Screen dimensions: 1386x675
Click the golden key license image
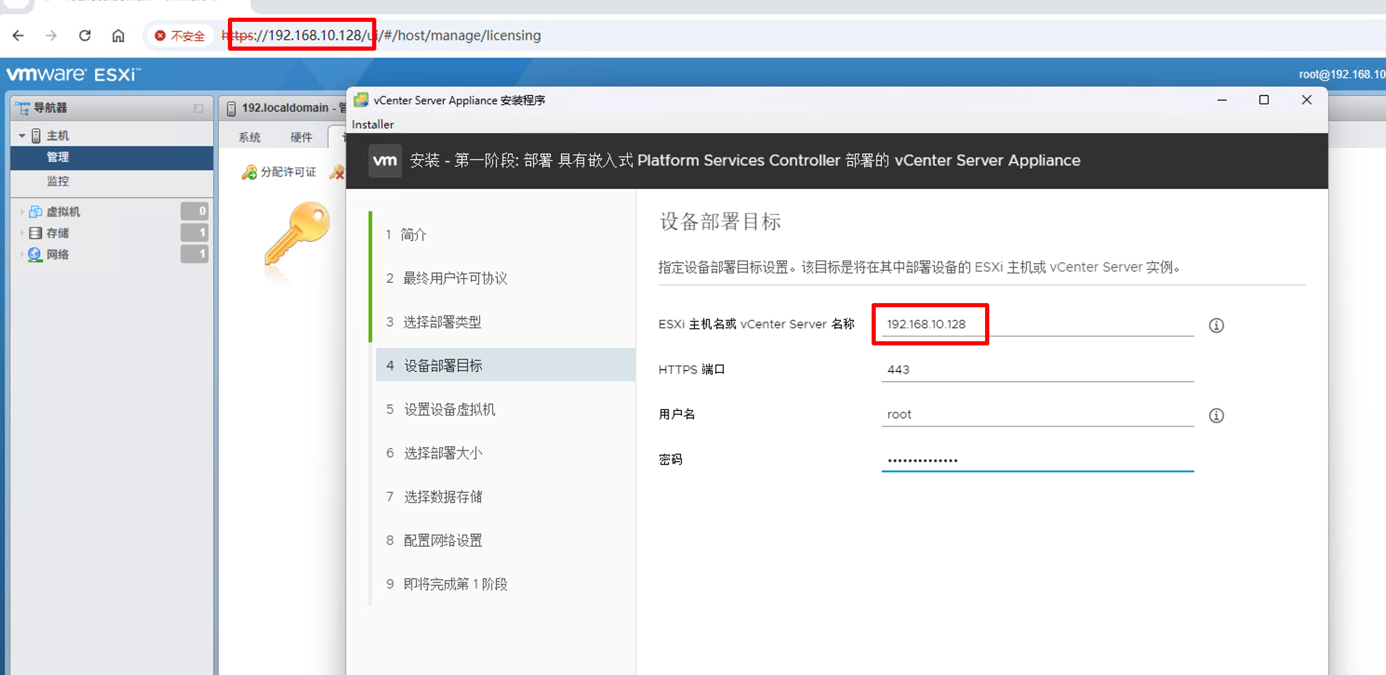tap(298, 234)
